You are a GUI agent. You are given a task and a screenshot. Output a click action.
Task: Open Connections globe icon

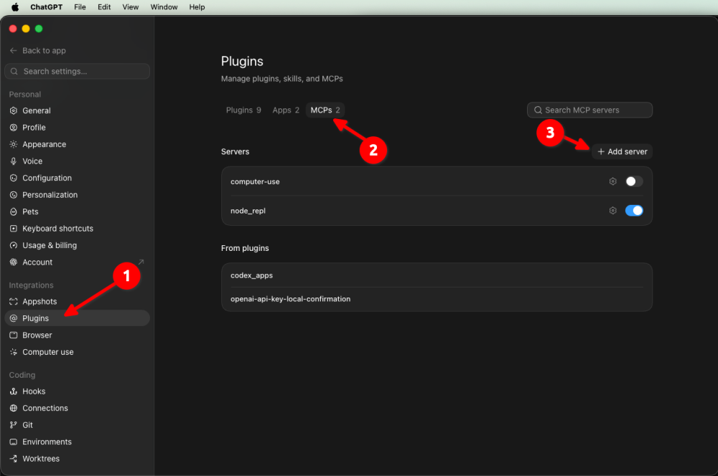point(13,408)
